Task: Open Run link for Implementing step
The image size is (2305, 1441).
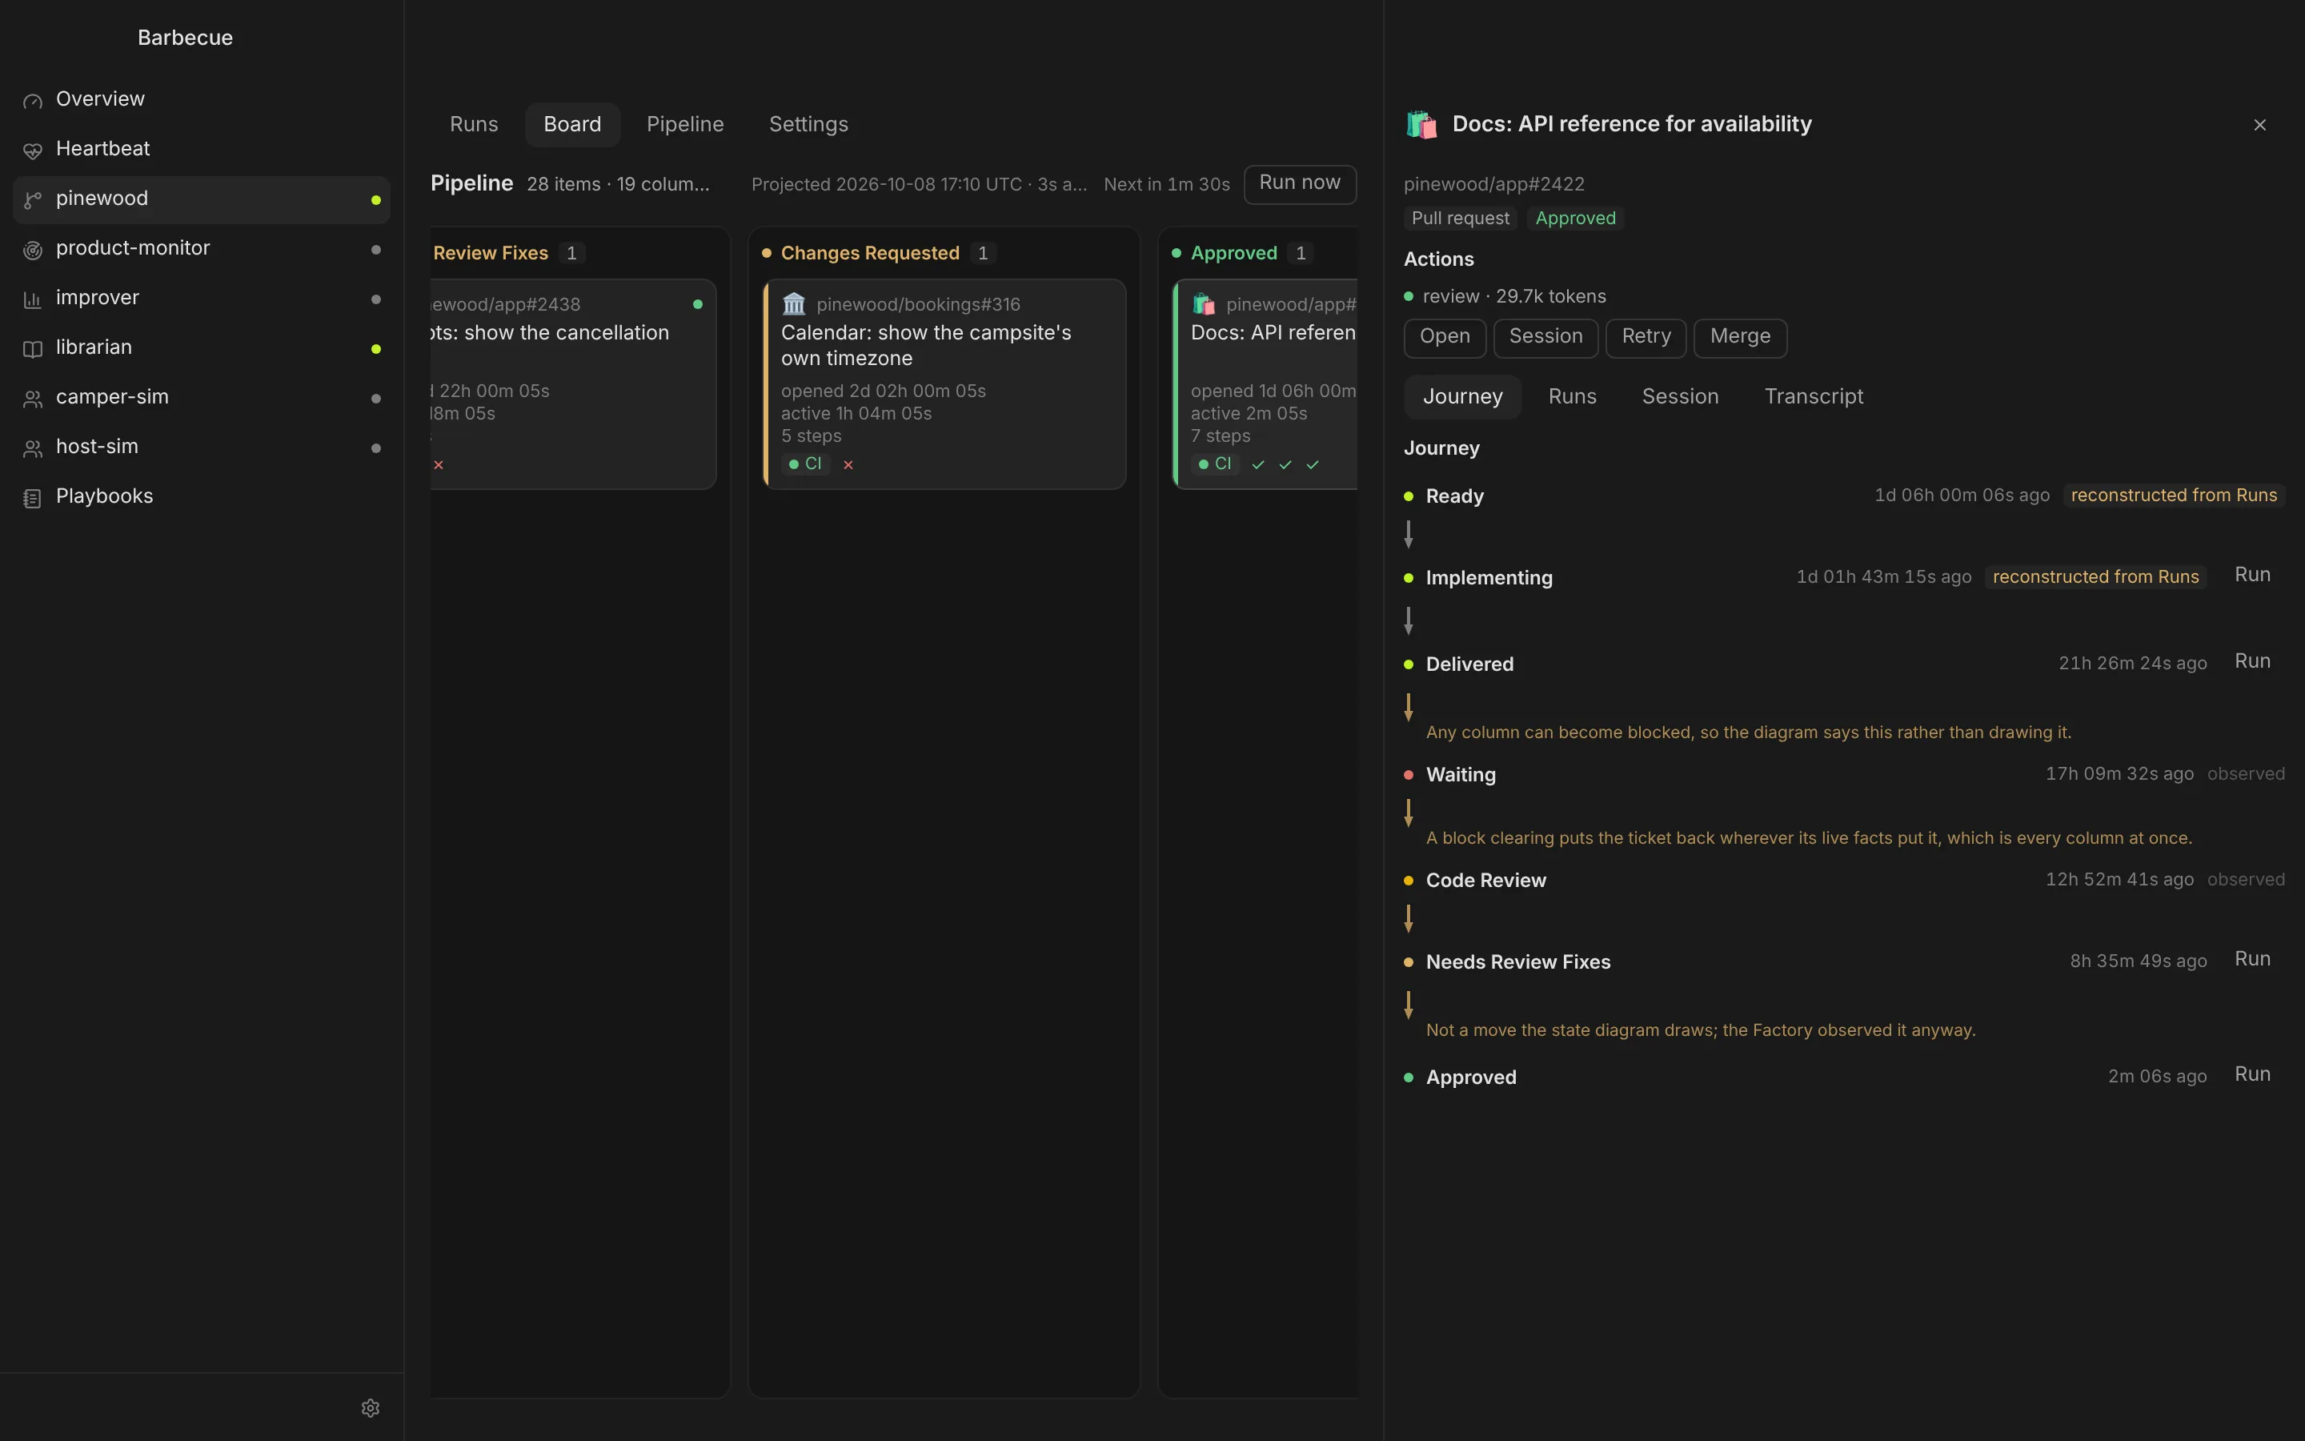Action: [x=2251, y=576]
